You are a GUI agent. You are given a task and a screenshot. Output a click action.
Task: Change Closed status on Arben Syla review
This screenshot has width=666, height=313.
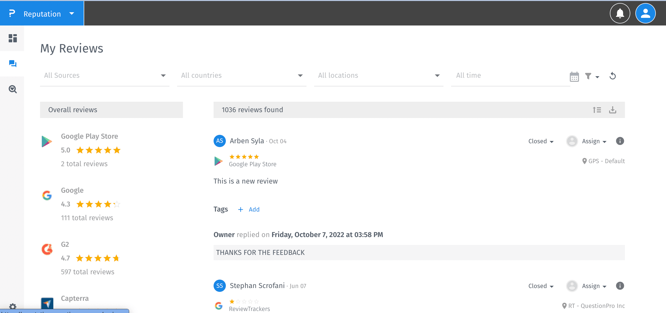tap(541, 141)
